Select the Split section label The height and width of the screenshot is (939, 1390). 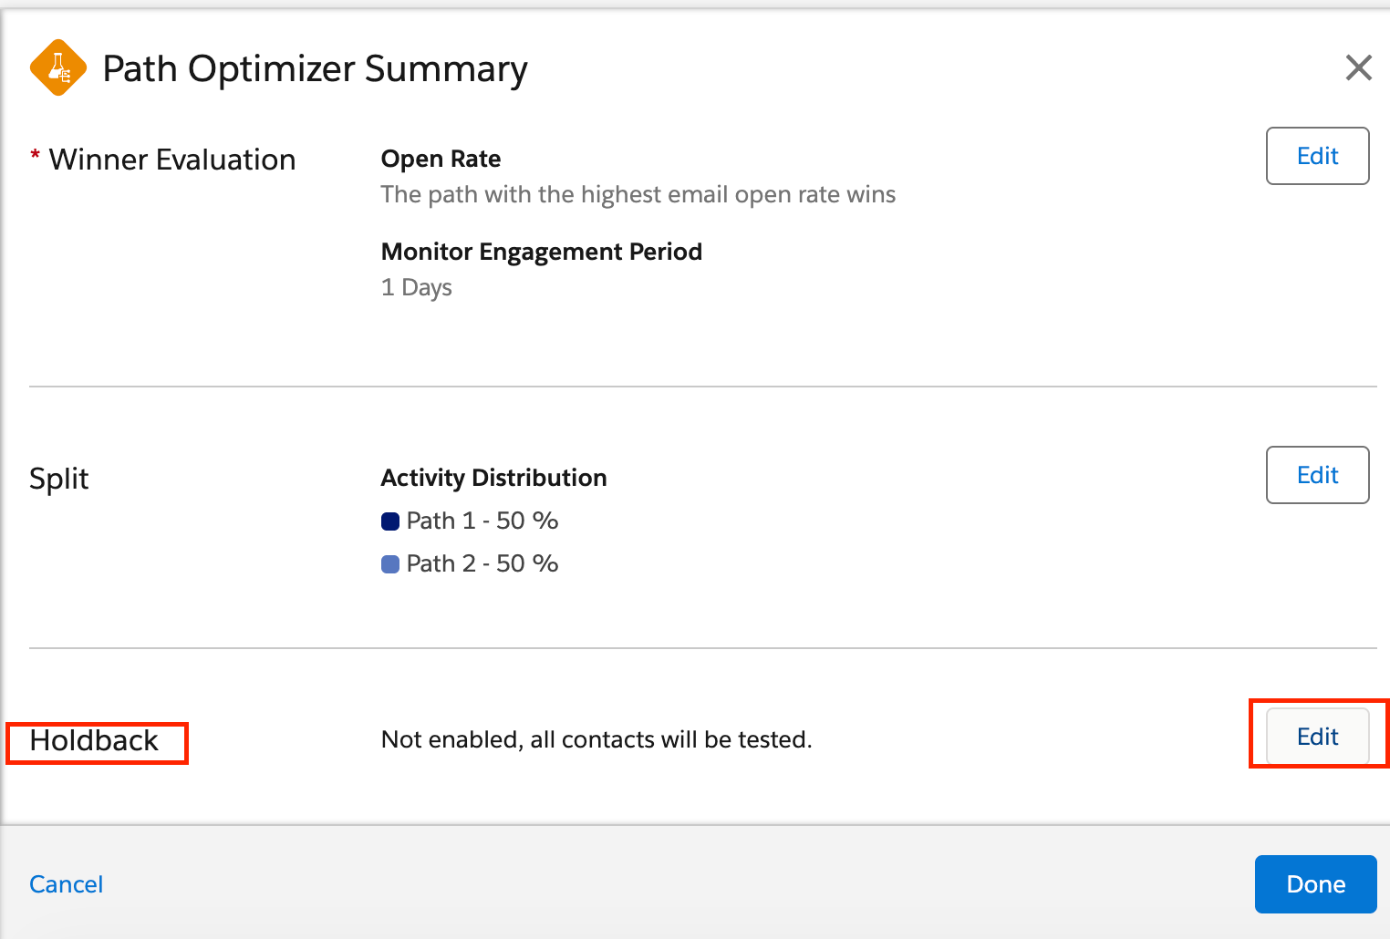point(59,479)
